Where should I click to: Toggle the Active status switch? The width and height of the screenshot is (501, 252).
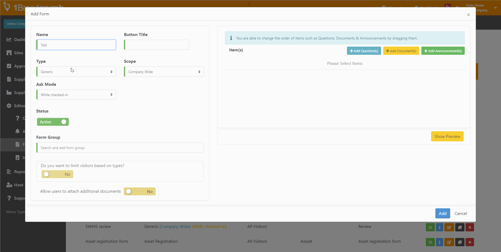coord(53,122)
